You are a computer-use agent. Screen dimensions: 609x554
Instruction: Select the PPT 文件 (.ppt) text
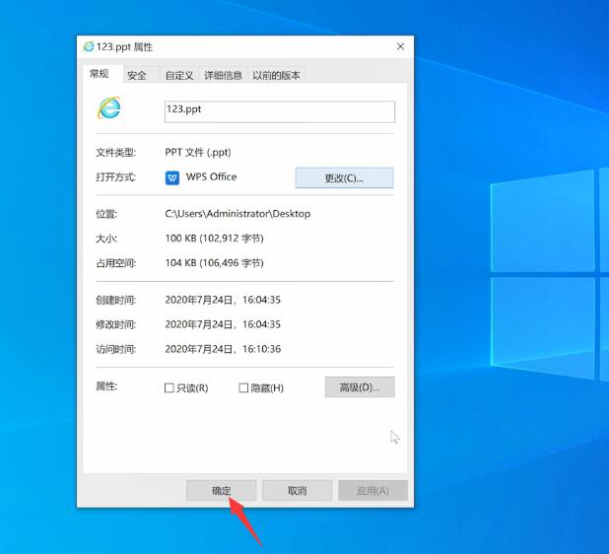click(x=198, y=152)
